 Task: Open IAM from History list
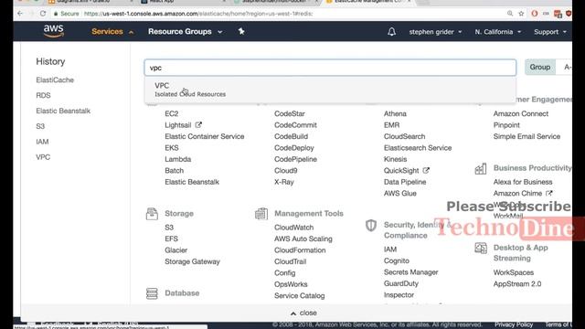(x=42, y=142)
